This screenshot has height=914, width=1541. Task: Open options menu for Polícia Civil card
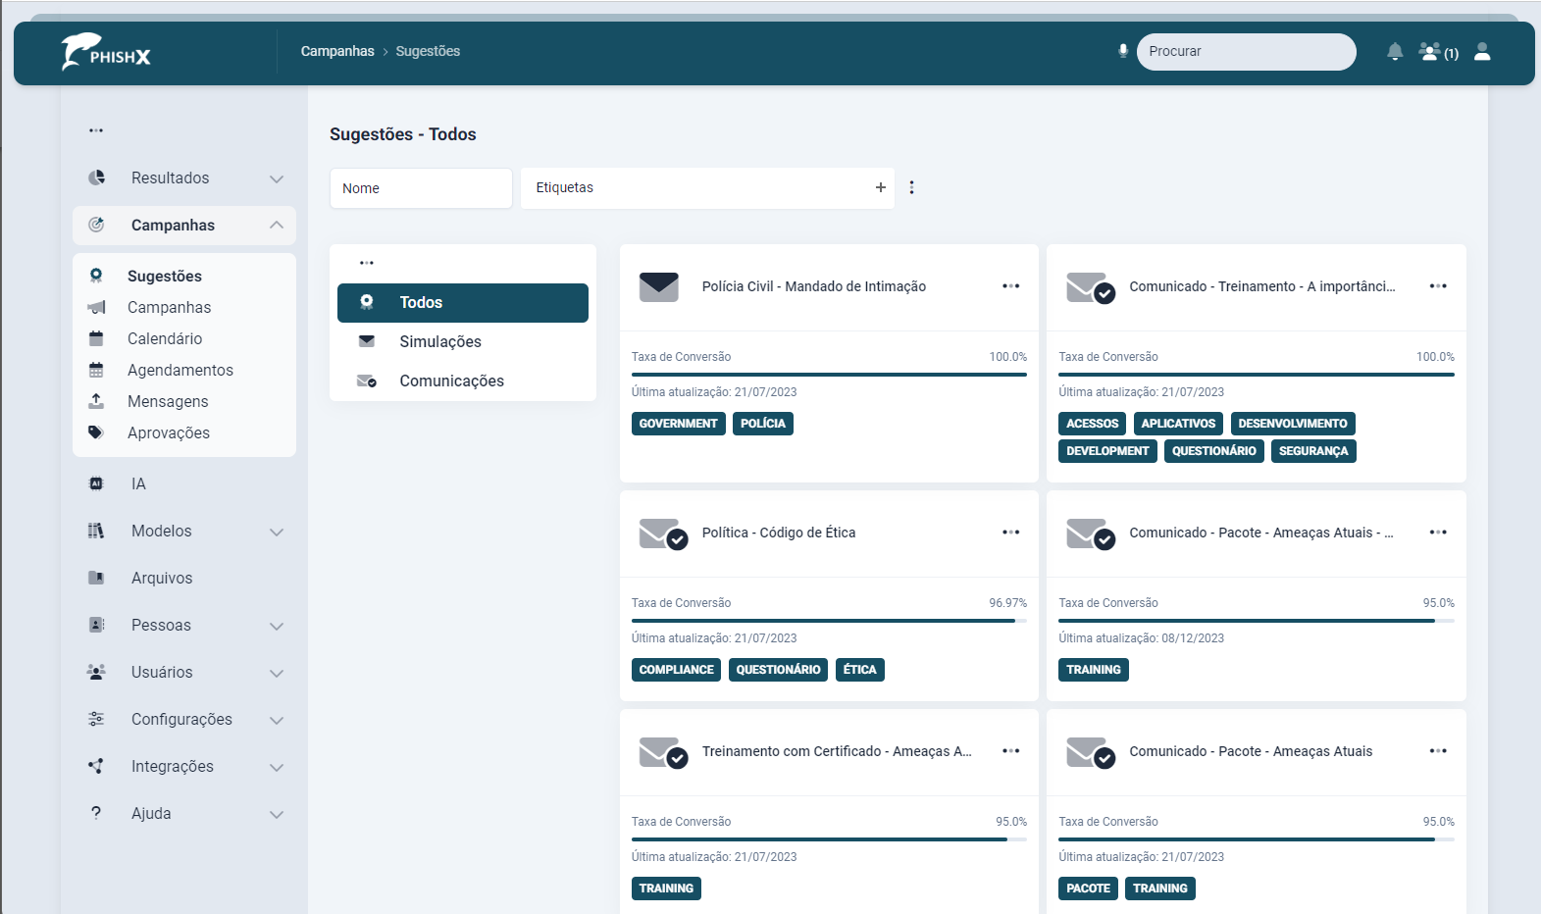pyautogui.click(x=1011, y=286)
